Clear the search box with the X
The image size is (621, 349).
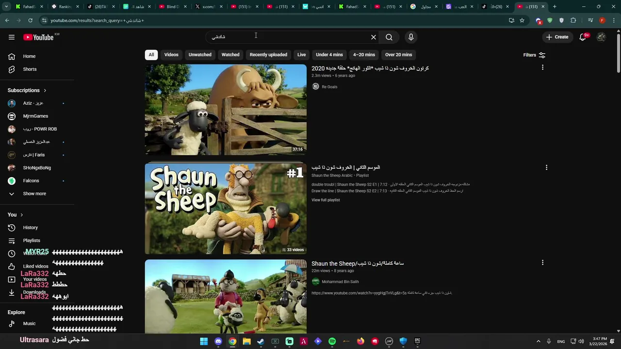coord(374,37)
